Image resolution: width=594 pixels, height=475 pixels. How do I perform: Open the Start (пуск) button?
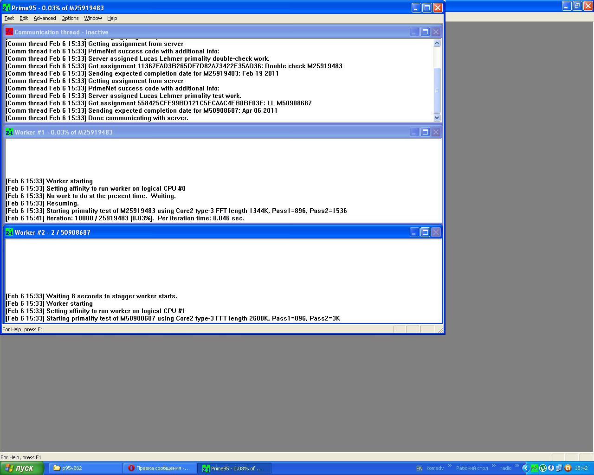(22, 468)
